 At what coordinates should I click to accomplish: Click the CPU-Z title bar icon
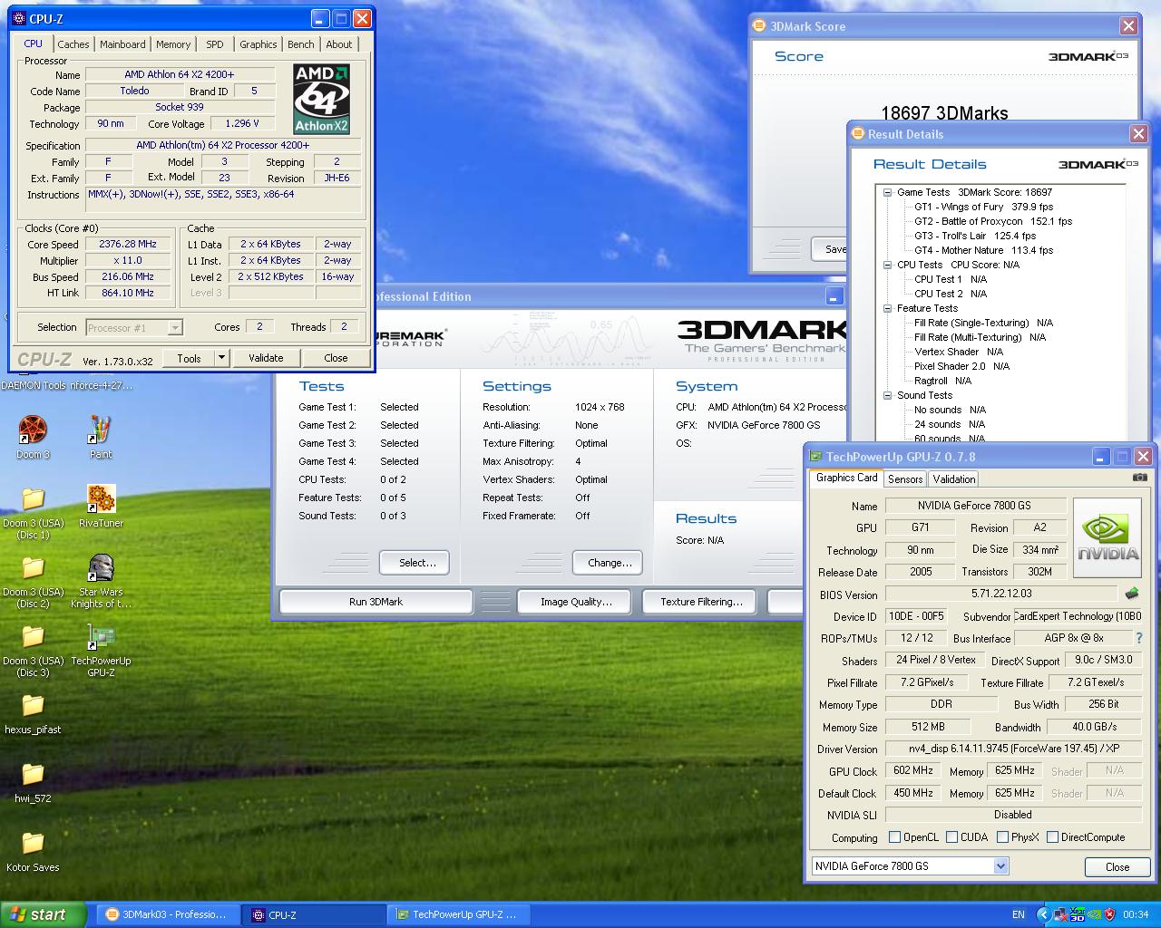coord(20,18)
